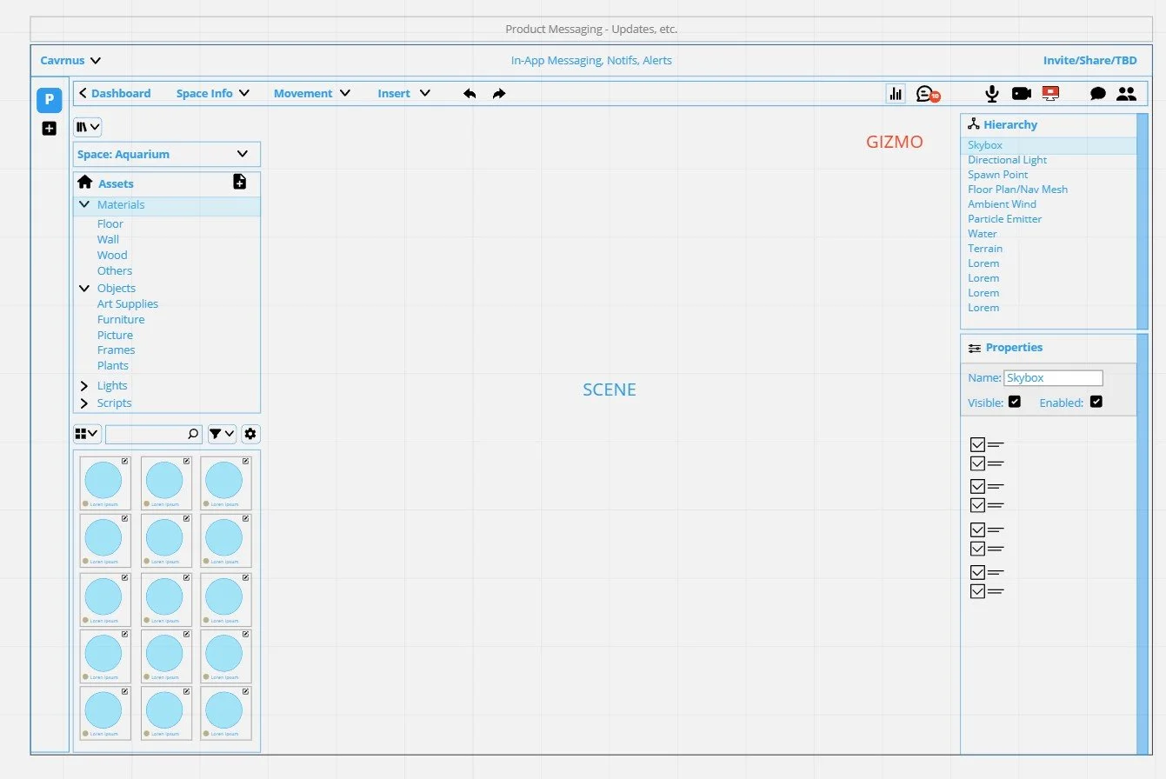Select the Wood material
The height and width of the screenshot is (779, 1166).
pos(112,256)
